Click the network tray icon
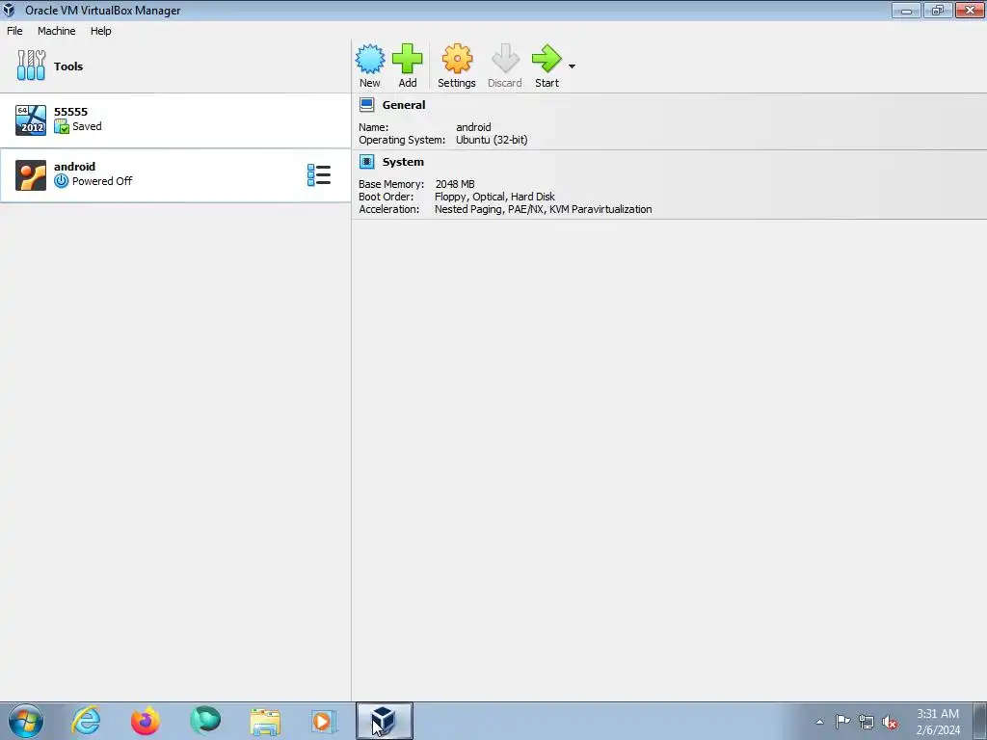 coord(867,722)
